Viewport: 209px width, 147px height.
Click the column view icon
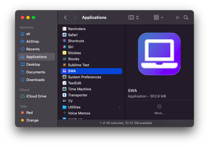(131, 18)
